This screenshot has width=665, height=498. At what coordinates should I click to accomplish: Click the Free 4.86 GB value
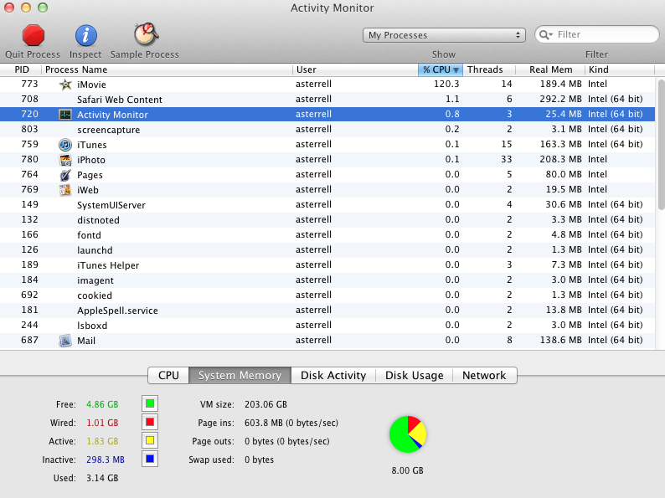click(102, 404)
